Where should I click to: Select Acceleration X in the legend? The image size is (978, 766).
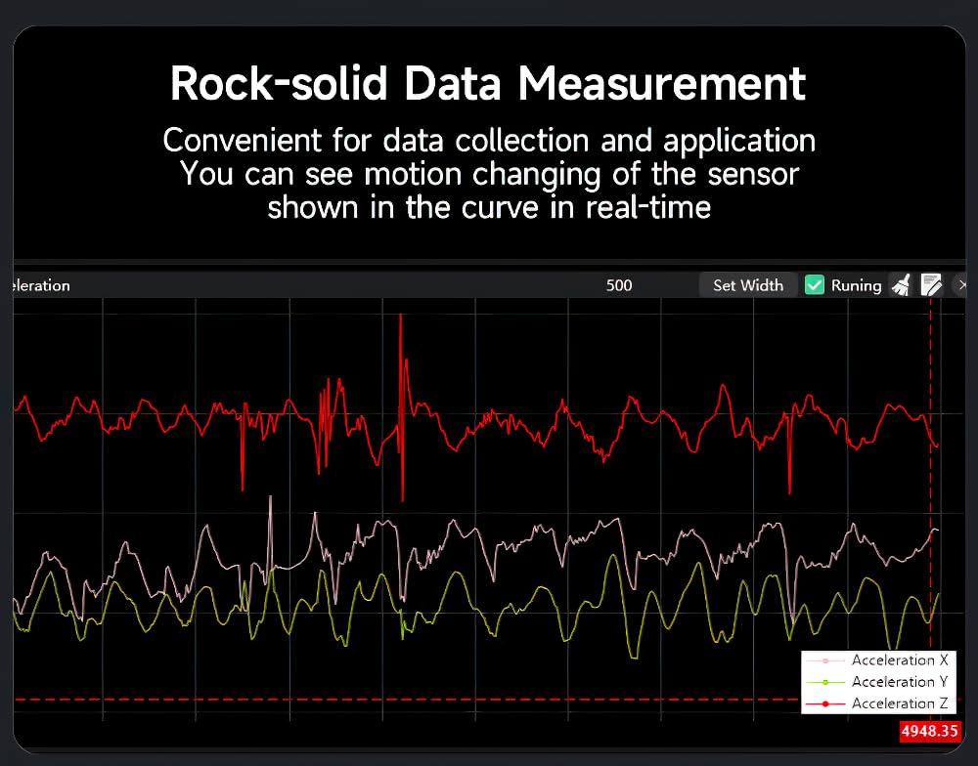pos(899,660)
